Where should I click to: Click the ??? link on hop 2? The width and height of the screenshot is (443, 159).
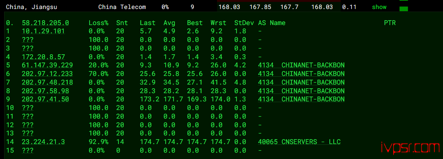coord(28,40)
